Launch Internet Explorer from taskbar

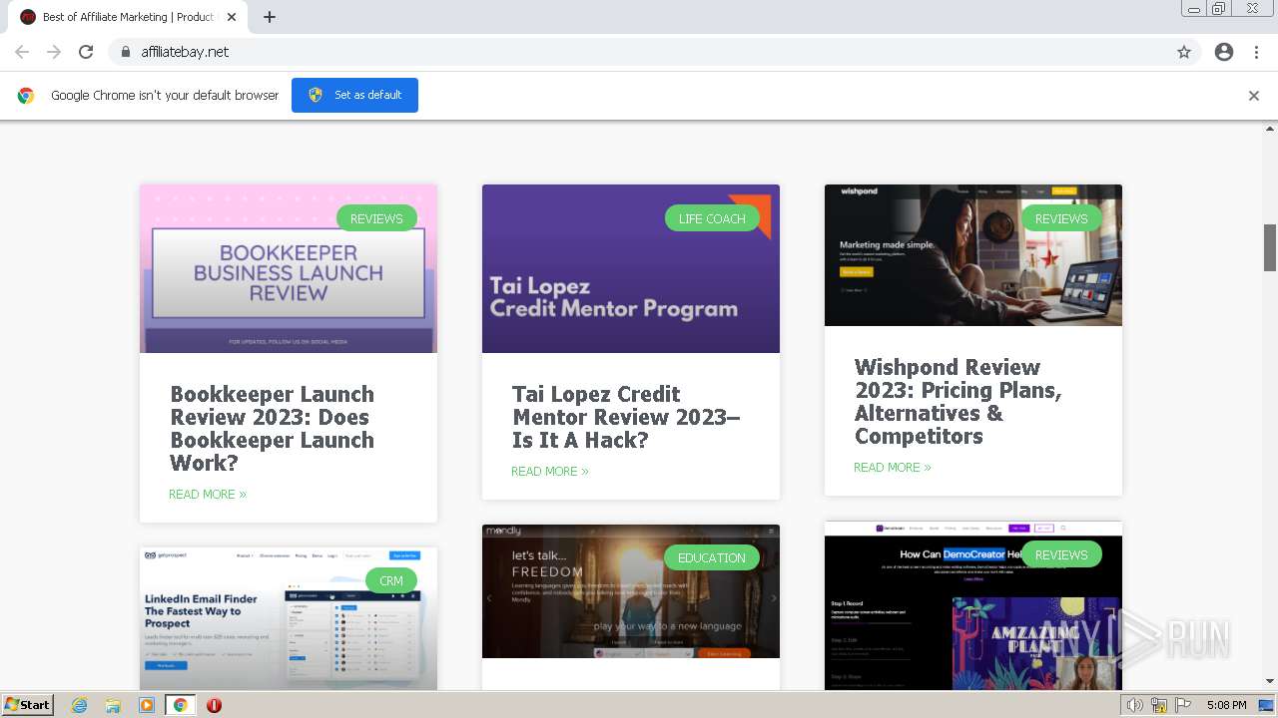click(x=80, y=705)
